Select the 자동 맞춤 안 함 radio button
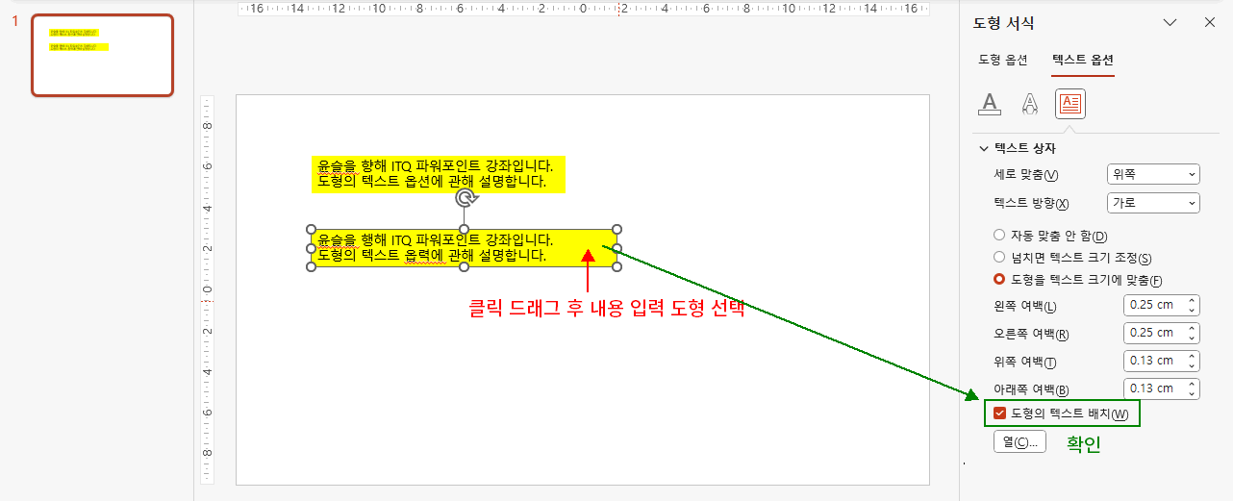This screenshot has height=501, width=1233. [999, 236]
